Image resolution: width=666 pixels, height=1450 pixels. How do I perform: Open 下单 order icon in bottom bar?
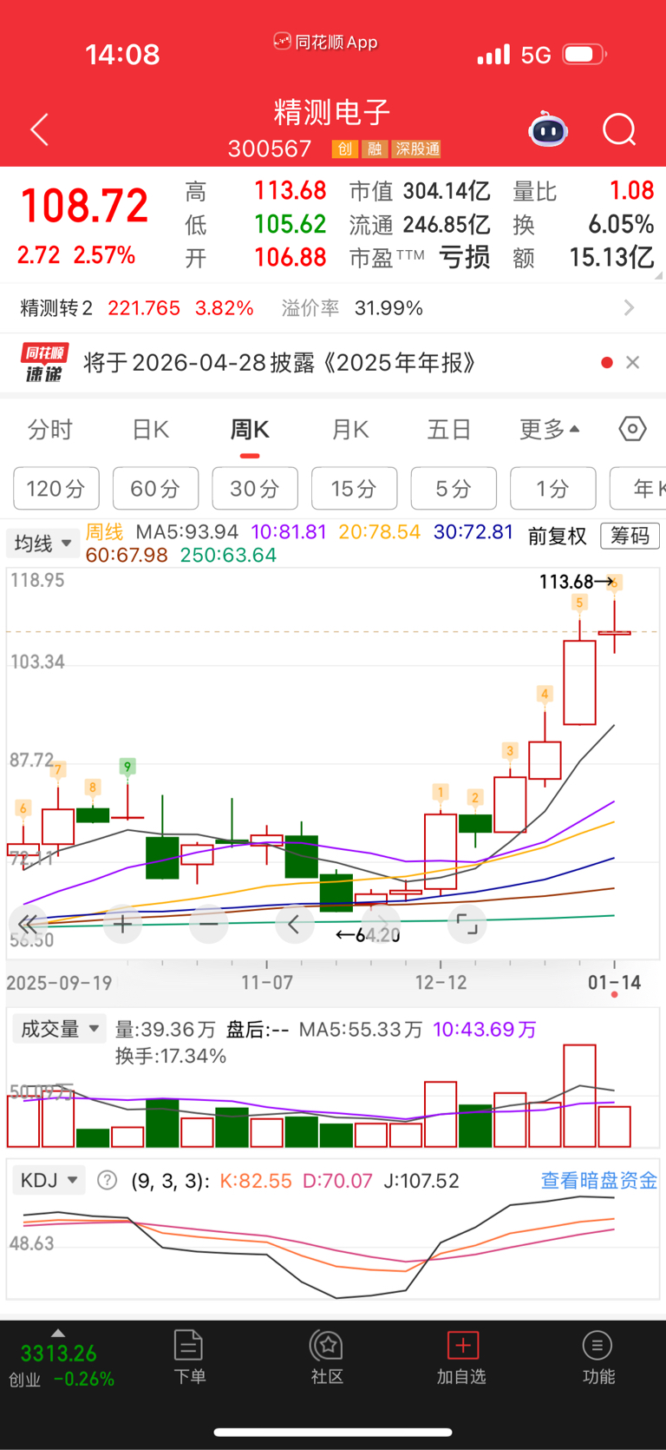[x=188, y=1346]
